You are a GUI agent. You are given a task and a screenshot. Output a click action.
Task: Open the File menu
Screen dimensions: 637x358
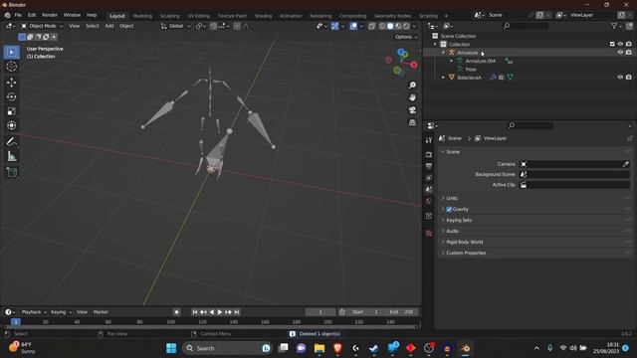(x=18, y=15)
